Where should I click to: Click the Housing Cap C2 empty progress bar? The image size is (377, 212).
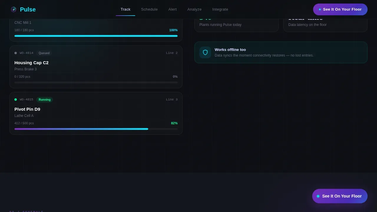tap(96, 82)
